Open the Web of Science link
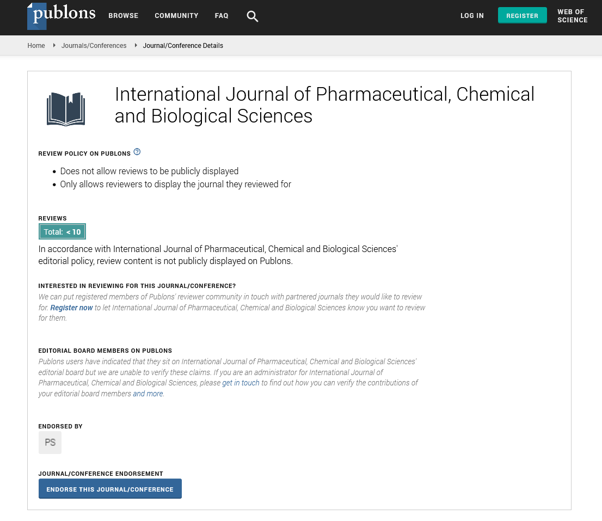 [572, 16]
